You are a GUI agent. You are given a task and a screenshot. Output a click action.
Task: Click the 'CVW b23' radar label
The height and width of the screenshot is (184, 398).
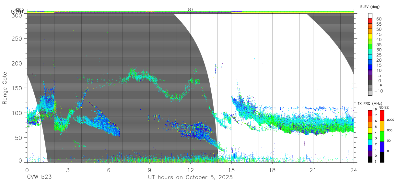(x=39, y=177)
